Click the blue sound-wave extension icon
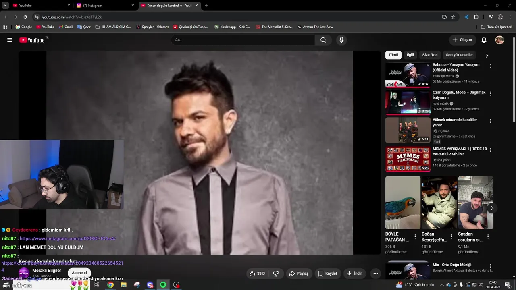This screenshot has height=290, width=516. pyautogui.click(x=466, y=17)
